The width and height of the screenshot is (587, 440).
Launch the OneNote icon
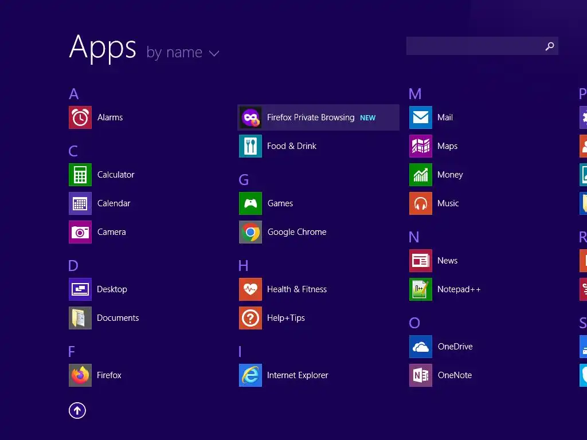point(421,375)
